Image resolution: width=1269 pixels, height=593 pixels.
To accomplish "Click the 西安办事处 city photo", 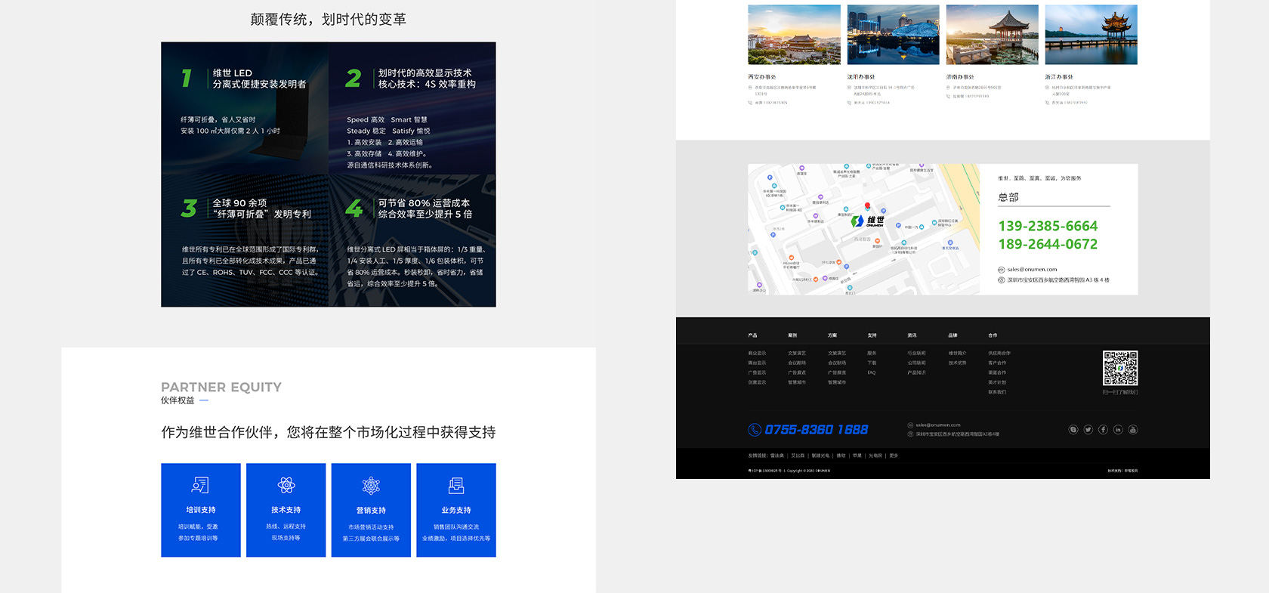I will pyautogui.click(x=794, y=35).
